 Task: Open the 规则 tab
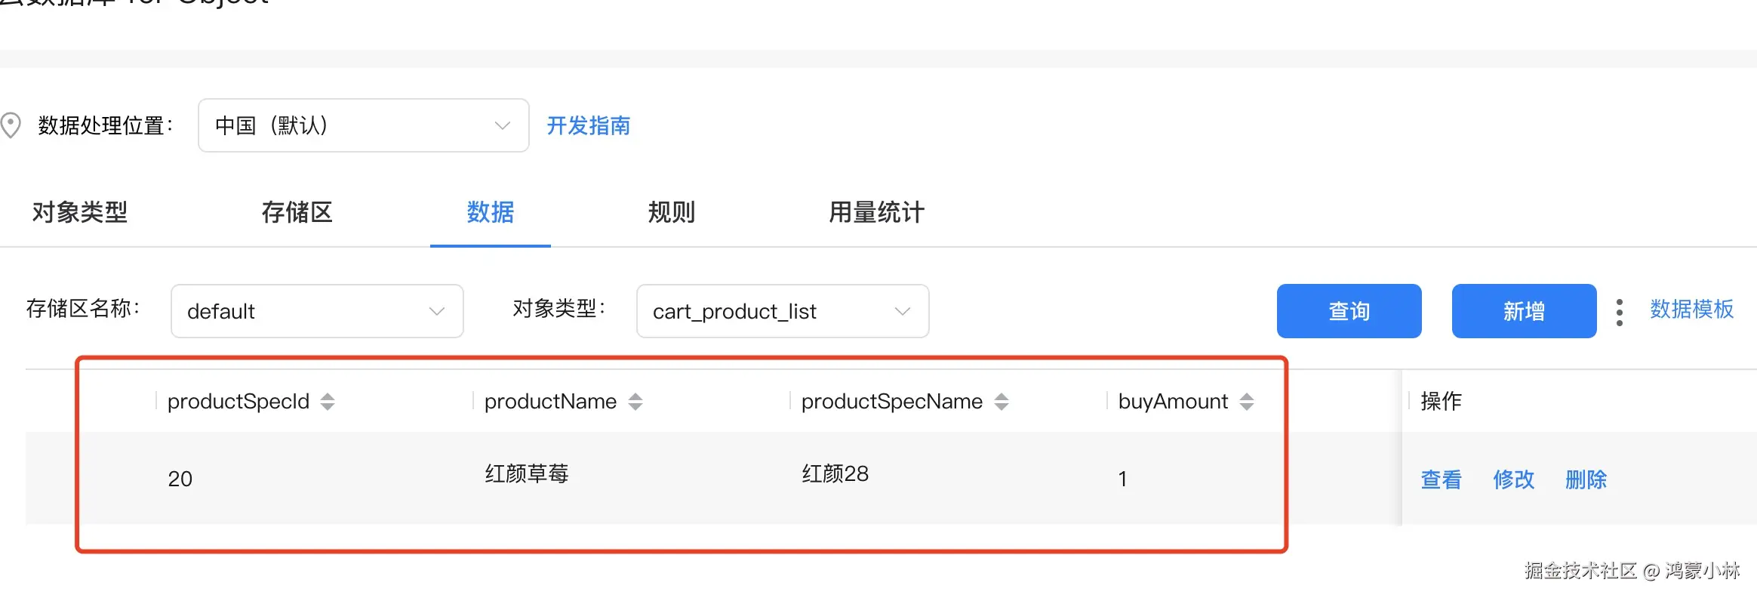[x=671, y=212]
